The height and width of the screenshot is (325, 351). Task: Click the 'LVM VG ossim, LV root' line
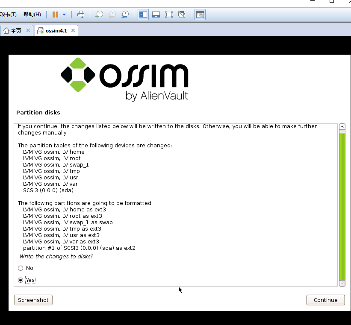pyautogui.click(x=52, y=158)
